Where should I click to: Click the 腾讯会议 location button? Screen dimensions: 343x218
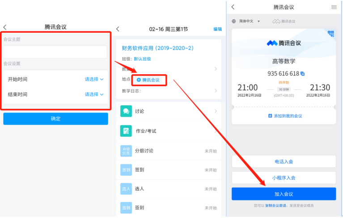(149, 80)
